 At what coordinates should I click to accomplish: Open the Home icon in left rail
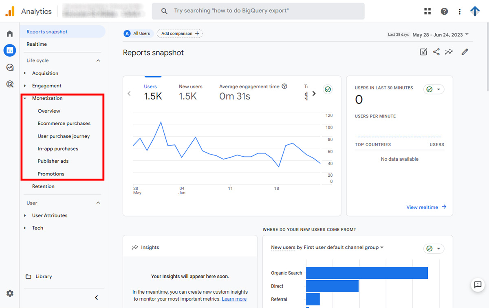click(x=10, y=33)
